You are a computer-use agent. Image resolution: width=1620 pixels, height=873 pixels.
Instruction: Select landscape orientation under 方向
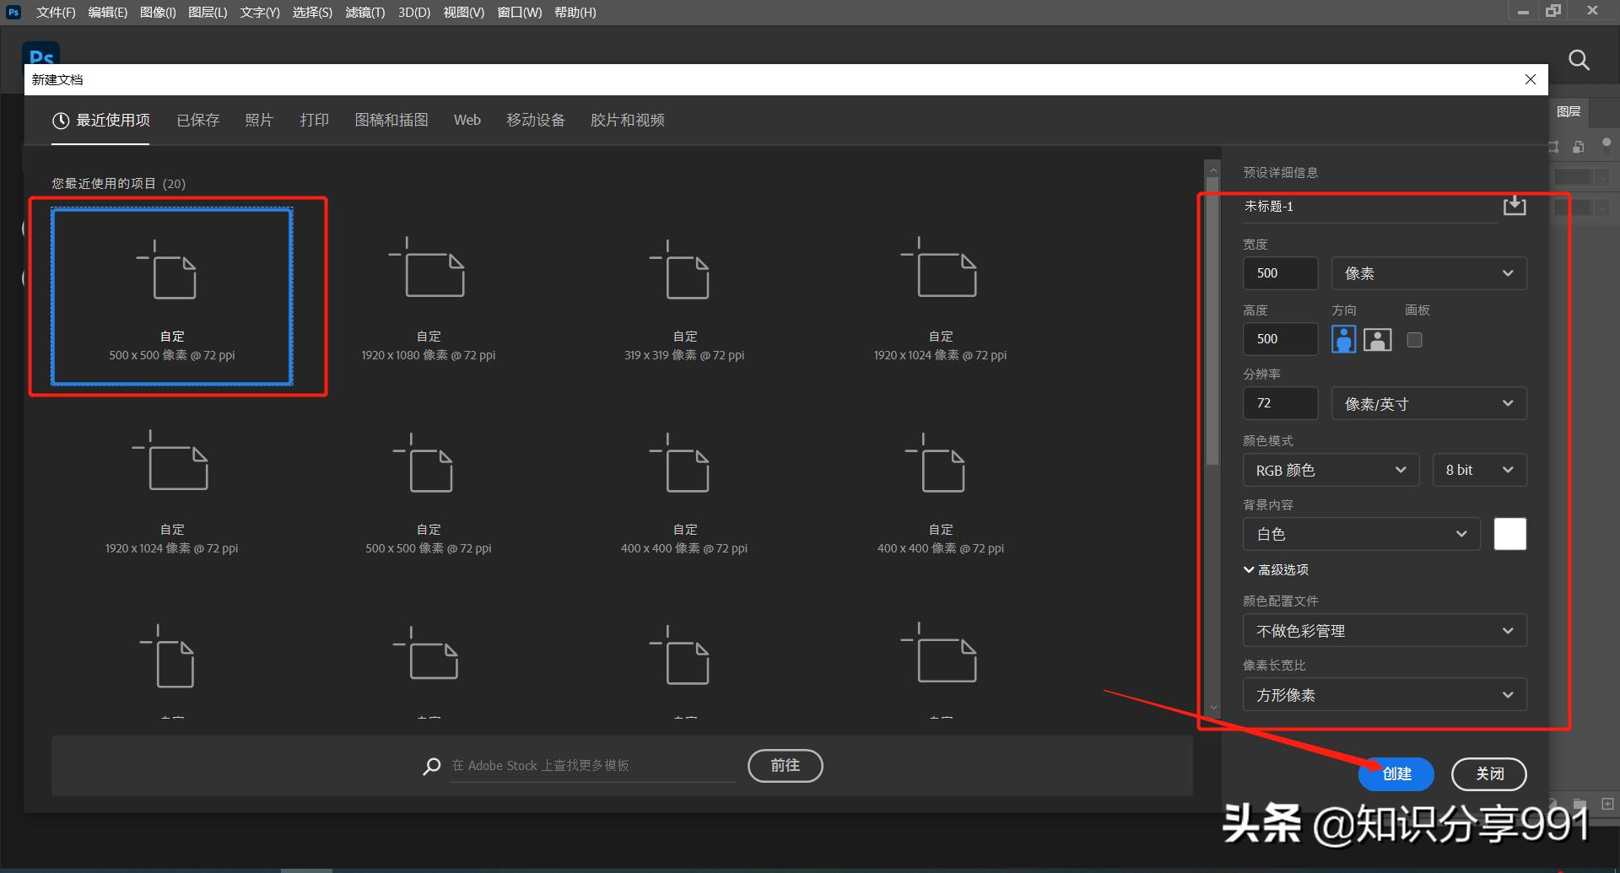point(1377,339)
